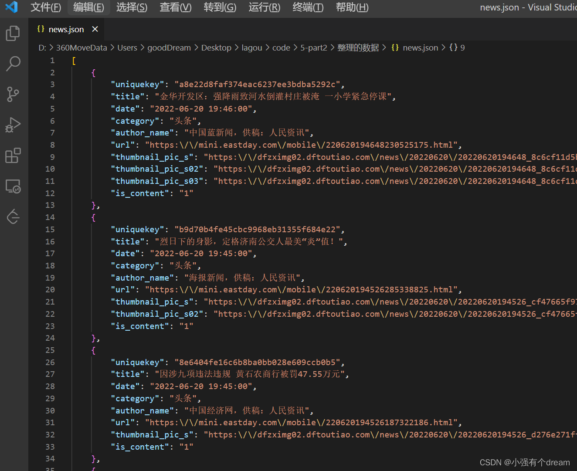This screenshot has width=577, height=471.
Task: Open the eastday URL on line 31
Action: [301, 423]
